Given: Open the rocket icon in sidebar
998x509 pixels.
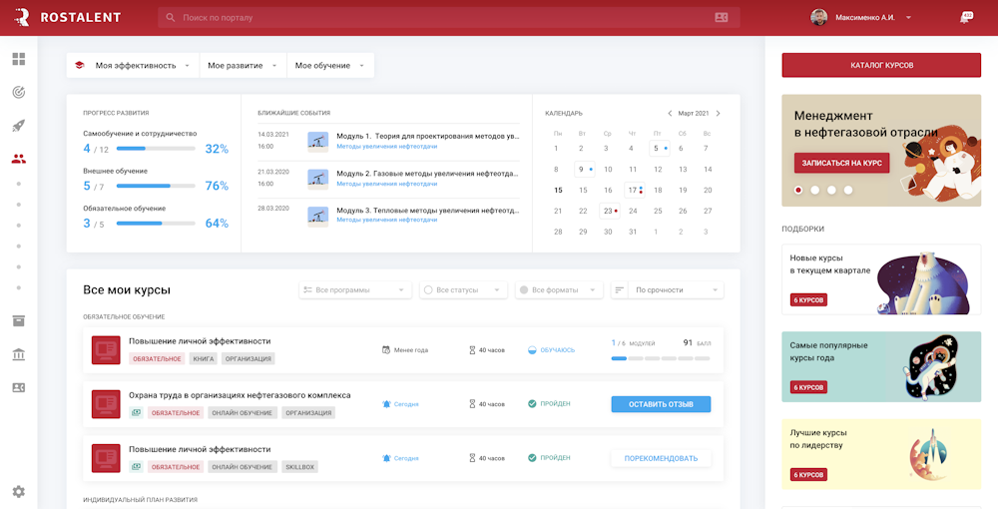Looking at the screenshot, I should pos(18,126).
